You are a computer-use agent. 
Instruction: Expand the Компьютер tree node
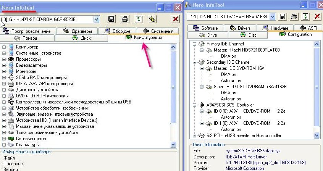click(x=4, y=47)
